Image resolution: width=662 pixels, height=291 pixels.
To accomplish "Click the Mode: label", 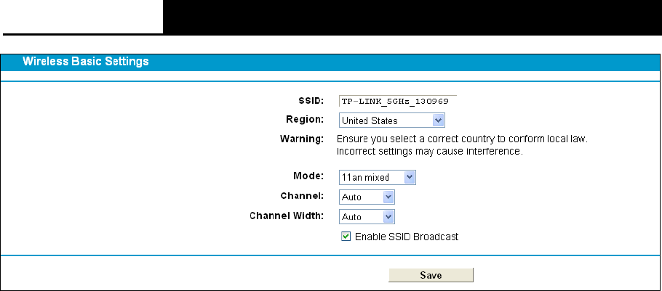I will tap(308, 176).
